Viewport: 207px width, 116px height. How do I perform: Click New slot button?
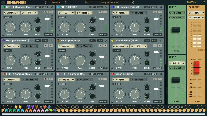click(x=55, y=2)
